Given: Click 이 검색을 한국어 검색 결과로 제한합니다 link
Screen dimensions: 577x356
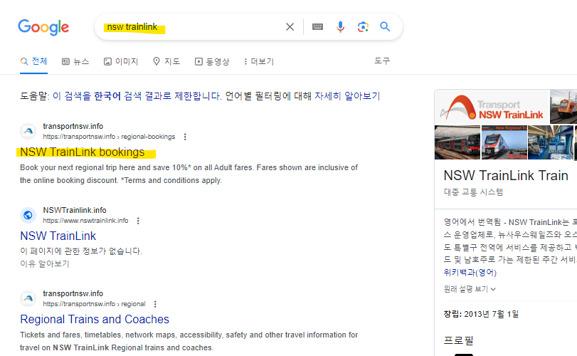Looking at the screenshot, I should (x=137, y=96).
